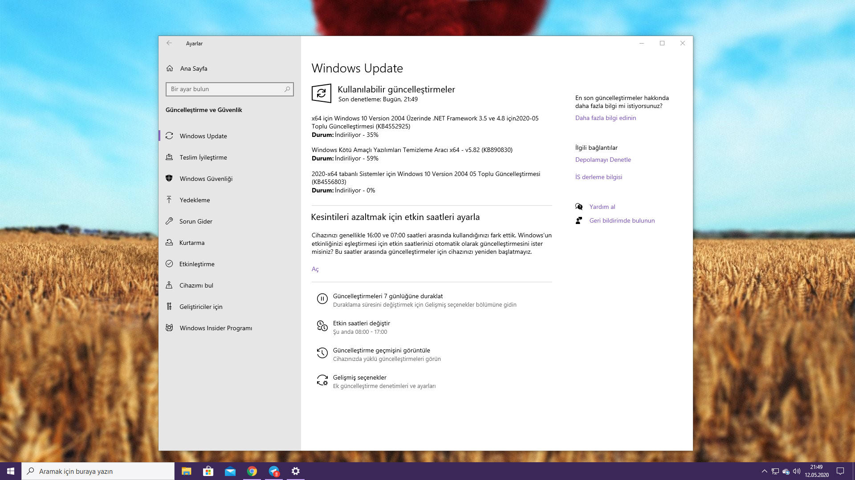
Task: Click the Windows Update sync icon in sidebar
Action: click(x=169, y=136)
